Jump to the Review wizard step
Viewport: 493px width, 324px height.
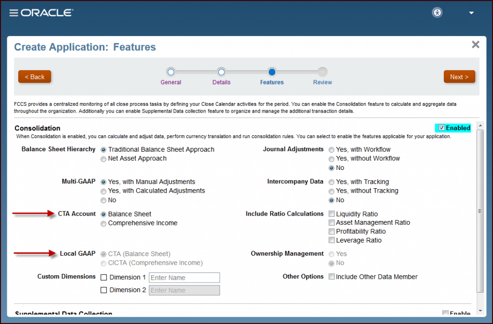322,72
